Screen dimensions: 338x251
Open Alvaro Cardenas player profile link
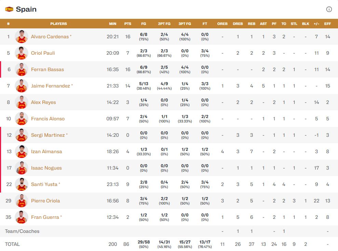[50, 37]
